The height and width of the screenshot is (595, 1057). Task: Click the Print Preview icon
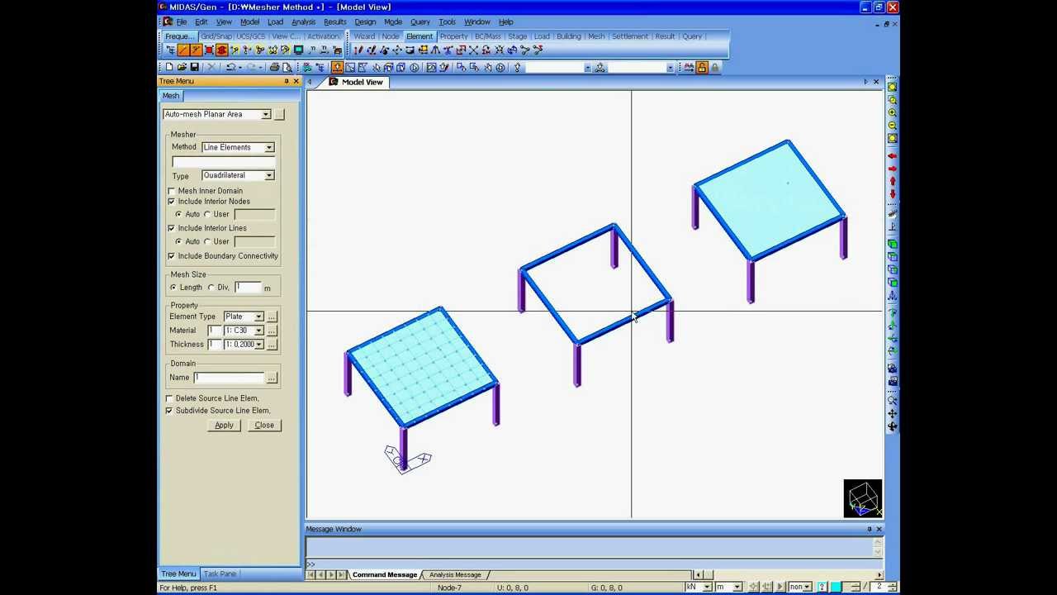287,68
